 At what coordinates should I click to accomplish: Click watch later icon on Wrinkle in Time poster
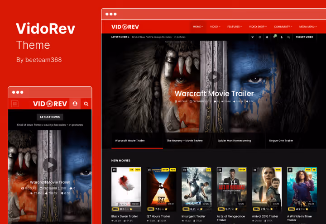[x=290, y=170]
